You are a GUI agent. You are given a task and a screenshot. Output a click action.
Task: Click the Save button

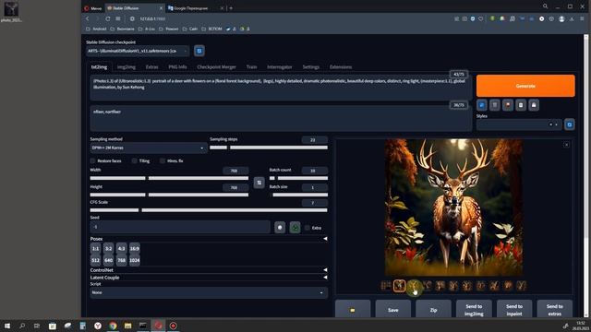(x=393, y=310)
